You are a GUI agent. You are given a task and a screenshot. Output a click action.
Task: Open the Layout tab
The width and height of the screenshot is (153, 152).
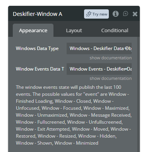[x=74, y=31]
